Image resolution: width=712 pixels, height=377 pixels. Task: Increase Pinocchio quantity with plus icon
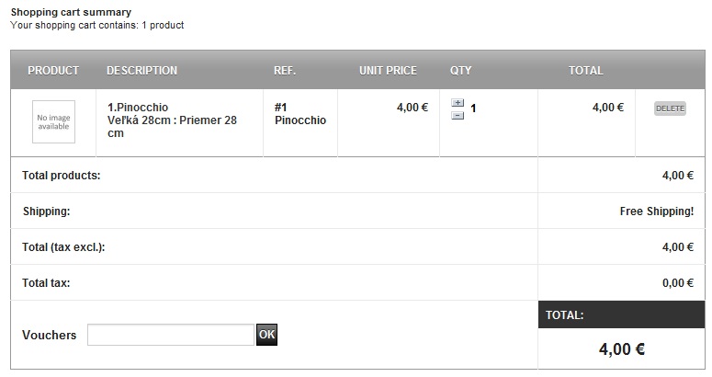click(x=458, y=103)
